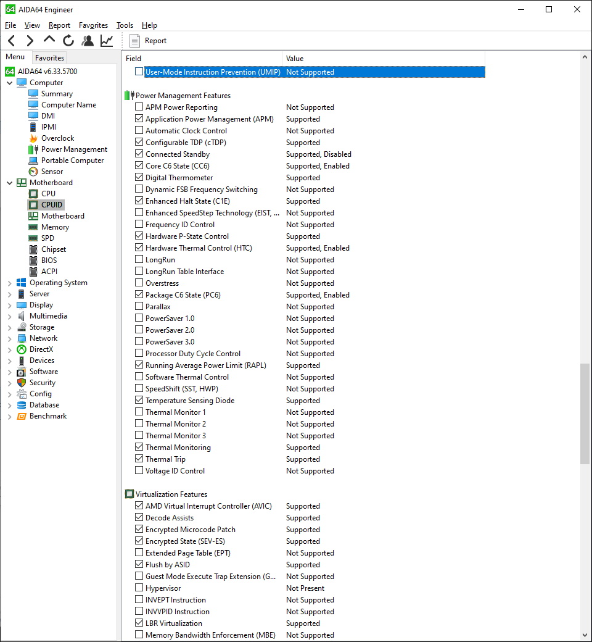Open the graph chart toolbar icon
592x642 pixels.
(107, 41)
